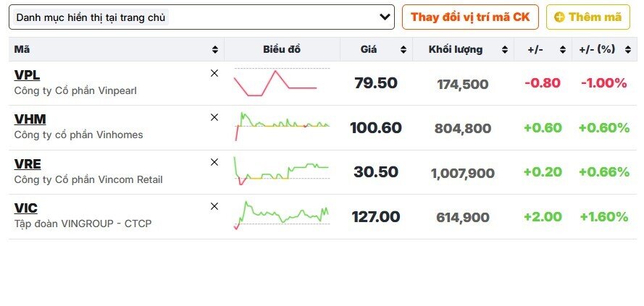Viewport: 644px width, 306px height.
Task: View the VPL mini price chart
Action: (x=282, y=82)
